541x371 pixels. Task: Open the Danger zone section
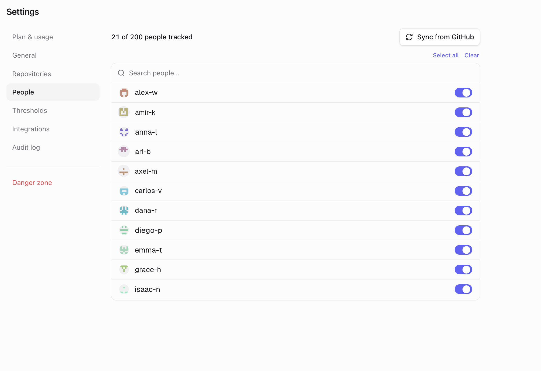[x=53, y=183]
